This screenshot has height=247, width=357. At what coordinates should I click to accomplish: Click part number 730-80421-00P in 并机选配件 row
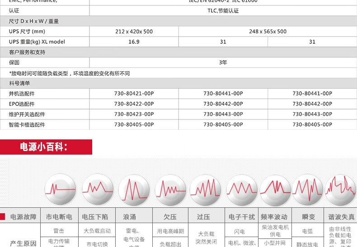[x=134, y=94]
